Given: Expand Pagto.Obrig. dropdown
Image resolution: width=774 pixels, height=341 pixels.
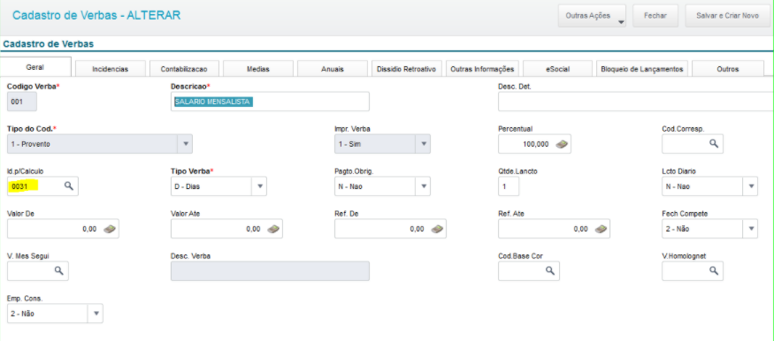Looking at the screenshot, I should [x=423, y=186].
